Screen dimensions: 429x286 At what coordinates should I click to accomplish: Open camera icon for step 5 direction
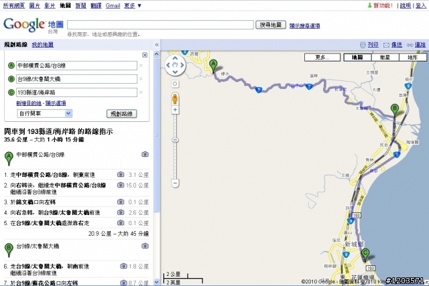click(x=121, y=223)
